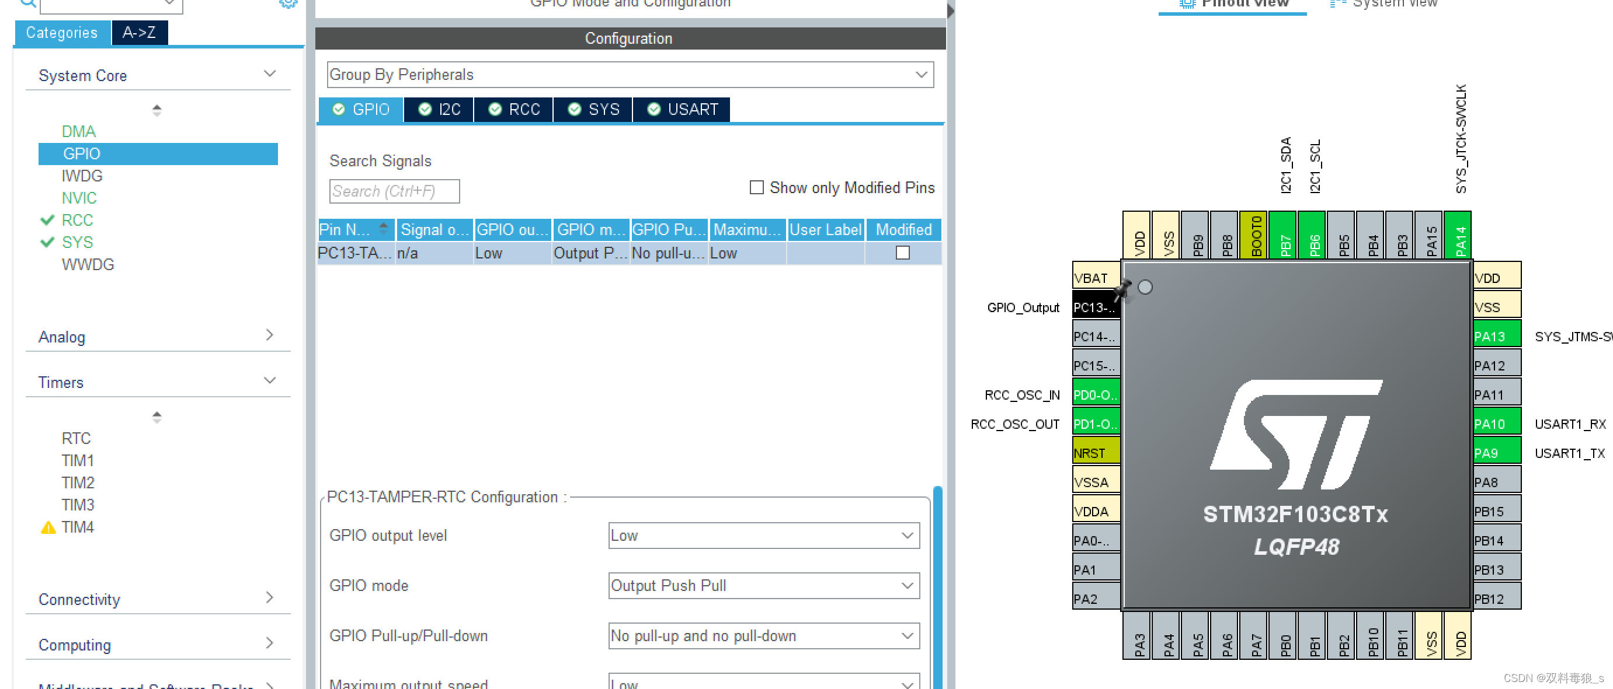The image size is (1613, 689).
Task: Click the blue vertical scrollbar in configuration panel
Action: [937, 587]
